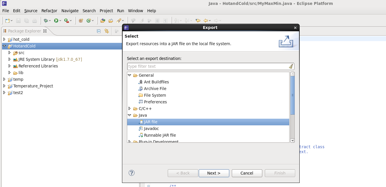This screenshot has width=386, height=187.
Task: Click the Print toolbar icon
Action: click(34, 21)
